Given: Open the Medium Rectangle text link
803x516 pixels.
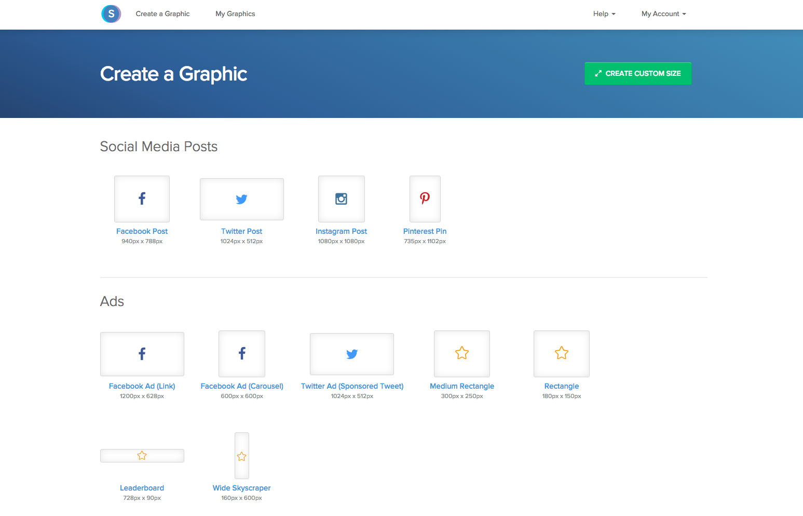Looking at the screenshot, I should [462, 386].
